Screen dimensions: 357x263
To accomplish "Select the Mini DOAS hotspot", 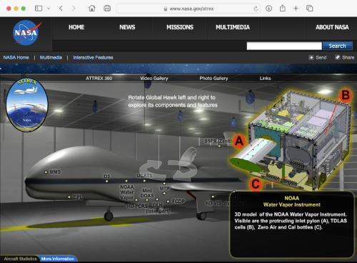I will (x=147, y=200).
